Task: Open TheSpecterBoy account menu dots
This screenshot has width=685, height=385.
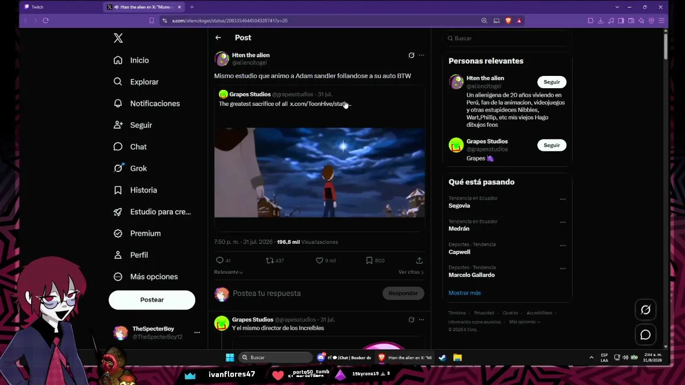Action: tap(197, 333)
